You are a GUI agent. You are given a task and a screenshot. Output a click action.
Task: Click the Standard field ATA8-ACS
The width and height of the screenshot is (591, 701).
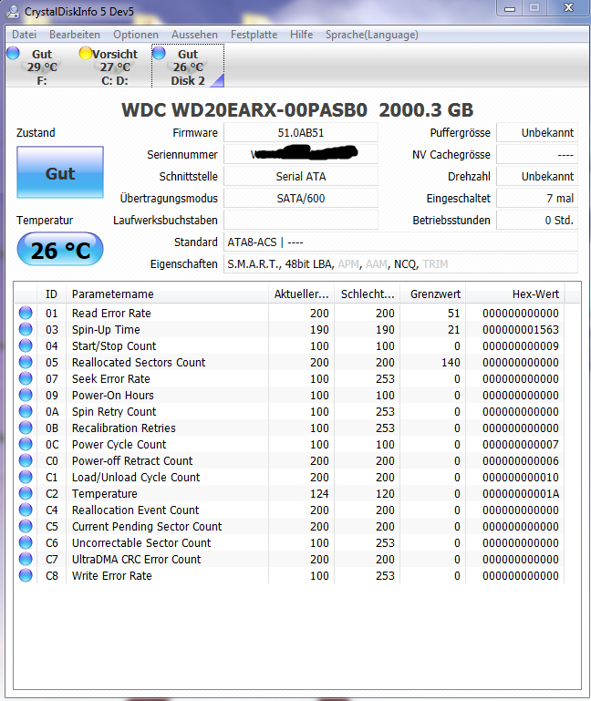click(x=400, y=242)
